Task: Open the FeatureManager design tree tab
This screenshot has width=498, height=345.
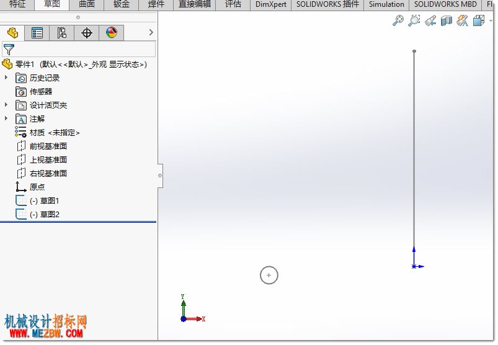Action: pyautogui.click(x=12, y=33)
